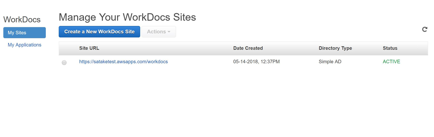Click the Status column header

(x=390, y=48)
